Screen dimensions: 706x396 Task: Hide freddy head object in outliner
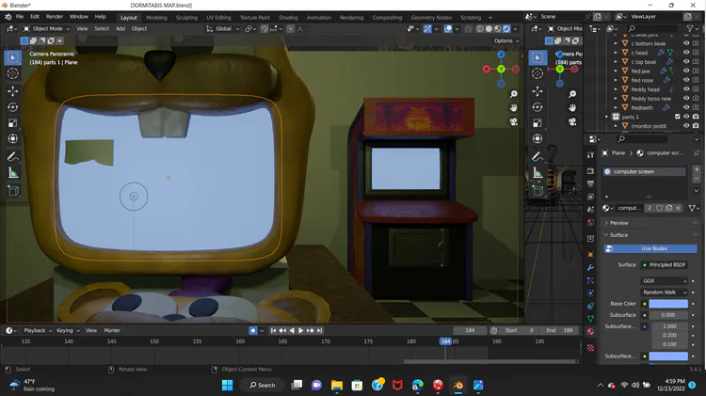pos(686,89)
